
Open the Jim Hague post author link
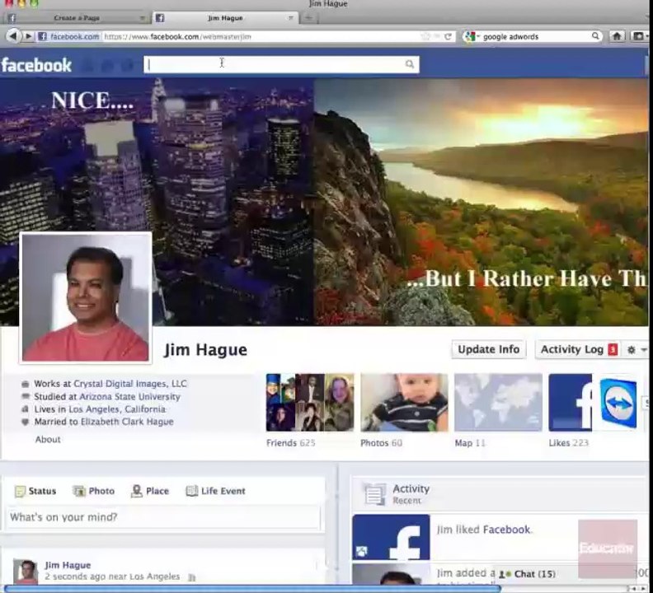pyautogui.click(x=68, y=565)
